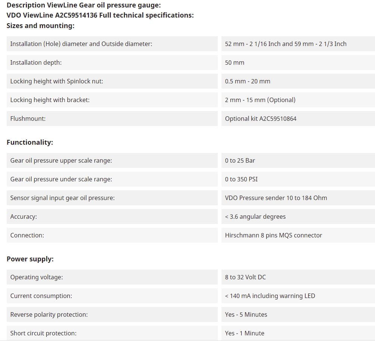Select the "0.5 mm - 20 mm" value
The image size is (375, 341).
coord(247,81)
